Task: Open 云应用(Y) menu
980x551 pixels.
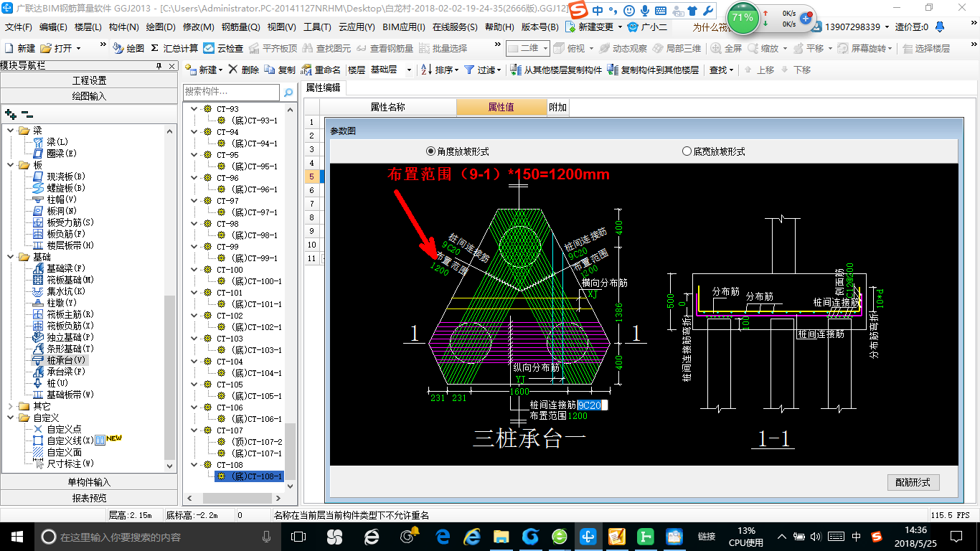Action: [357, 27]
